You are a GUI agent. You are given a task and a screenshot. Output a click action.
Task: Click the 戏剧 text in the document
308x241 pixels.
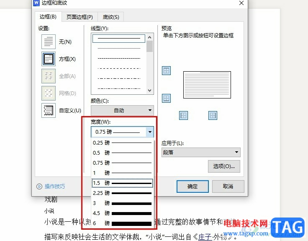coord(51,199)
